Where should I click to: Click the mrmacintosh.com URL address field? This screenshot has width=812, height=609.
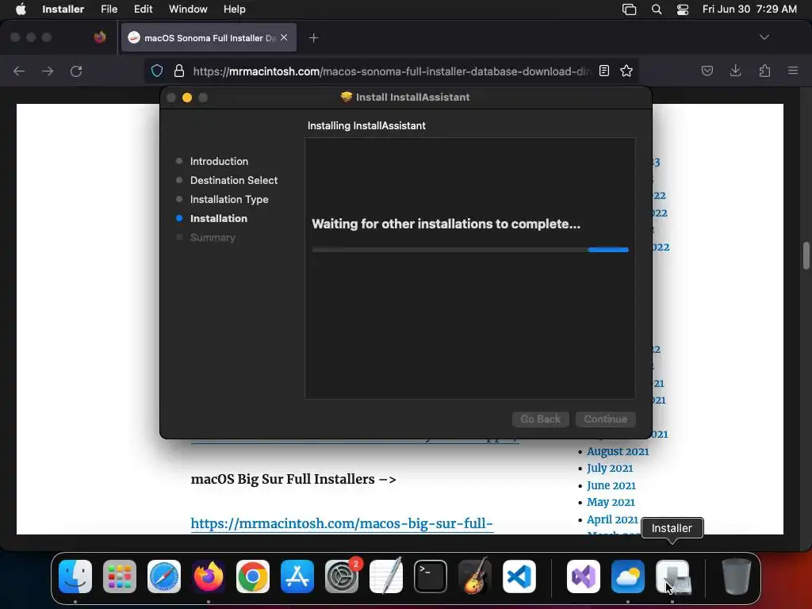391,71
